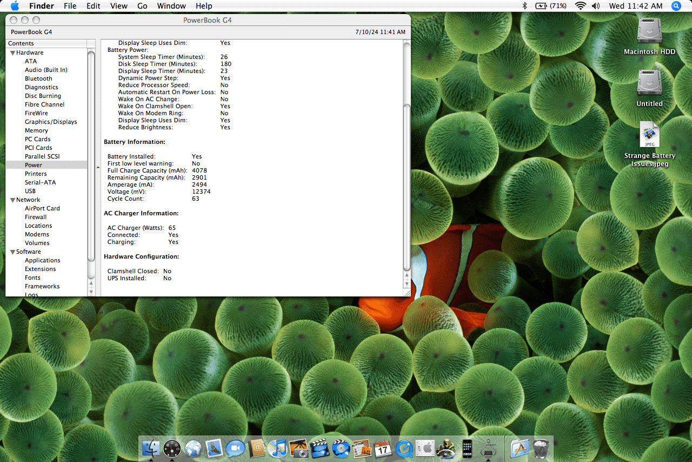Launch Halo game icon in Dock
The width and height of the screenshot is (692, 462).
coord(446,448)
